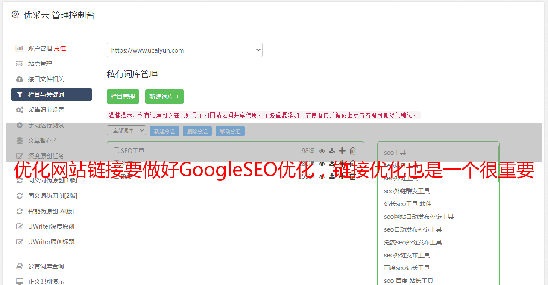Select UWriter原创标题 in the sidebar
Screen dimensions: 548x285
click(51, 242)
